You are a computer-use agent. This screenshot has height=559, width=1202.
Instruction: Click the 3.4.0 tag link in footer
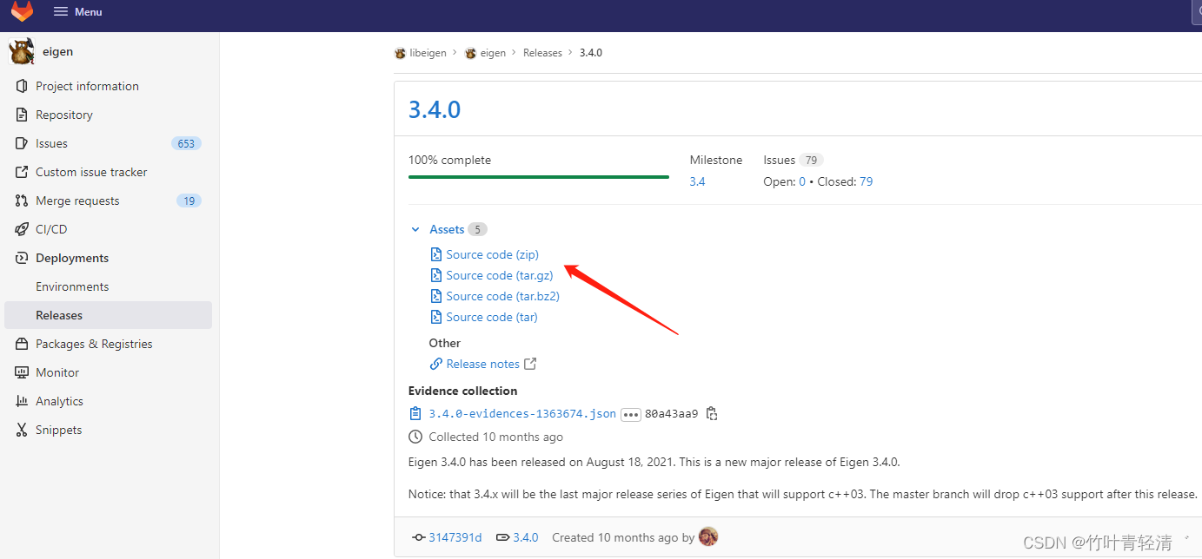click(525, 537)
